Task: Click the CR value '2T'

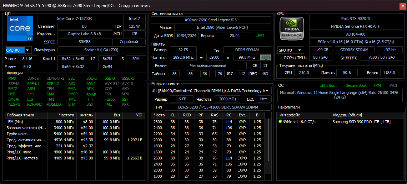Action: click(x=266, y=65)
